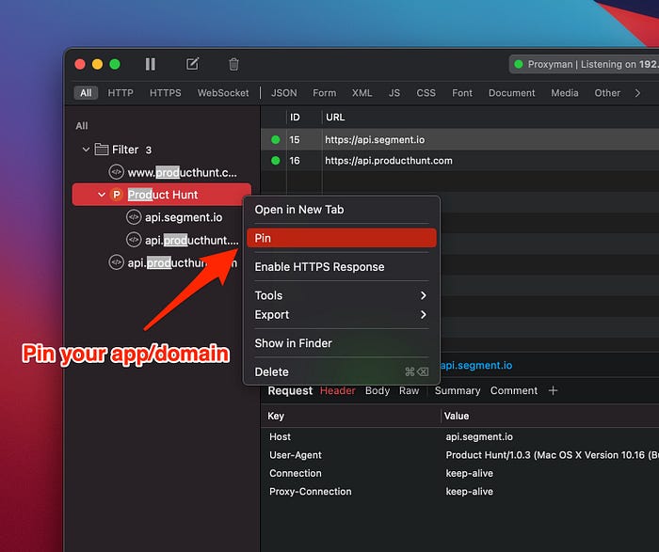Viewport: 659px width, 552px height.
Task: Click the All sidebar heading
Action: tap(82, 125)
